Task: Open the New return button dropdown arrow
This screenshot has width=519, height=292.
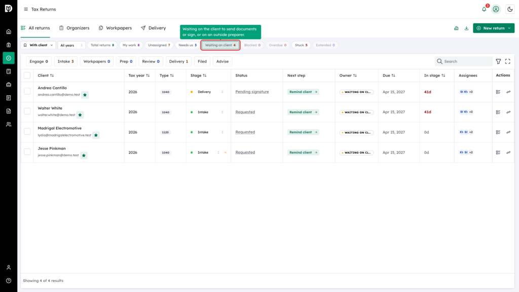Action: pyautogui.click(x=509, y=28)
